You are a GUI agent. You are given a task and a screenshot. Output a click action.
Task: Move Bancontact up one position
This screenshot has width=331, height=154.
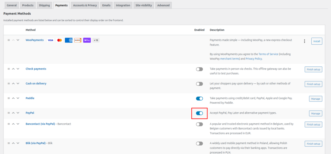(x=13, y=124)
